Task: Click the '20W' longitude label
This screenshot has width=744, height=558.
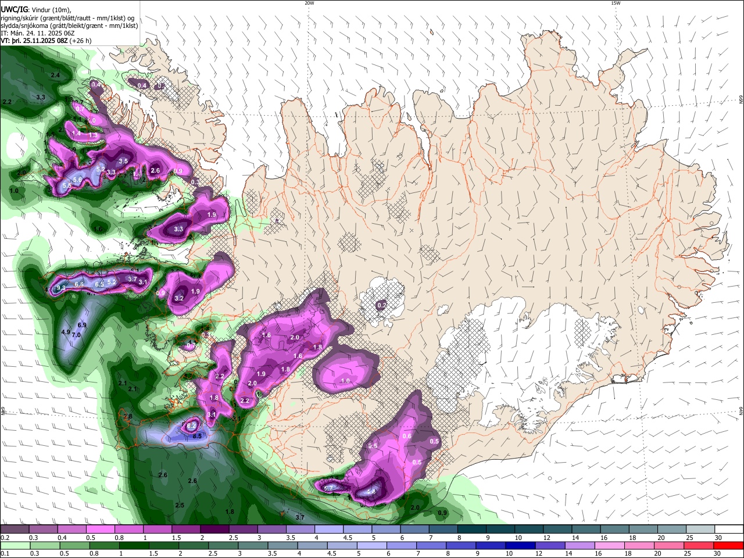Action: tap(309, 3)
